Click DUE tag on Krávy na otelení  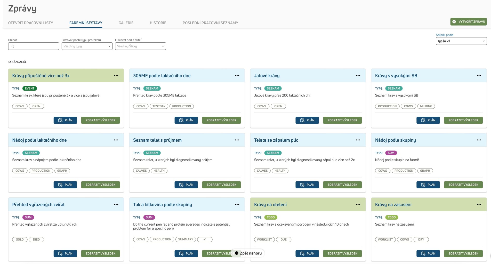point(284,239)
